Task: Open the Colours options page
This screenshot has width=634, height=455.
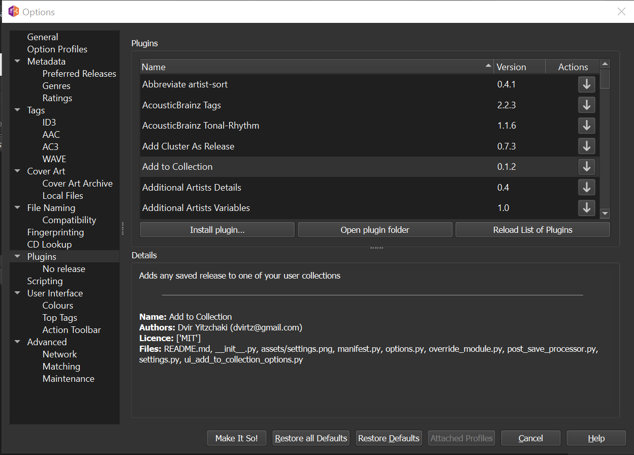Action: pos(58,306)
